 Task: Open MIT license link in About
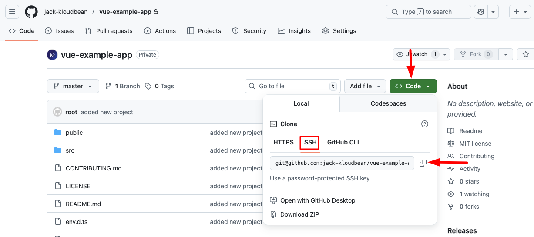tap(470, 144)
